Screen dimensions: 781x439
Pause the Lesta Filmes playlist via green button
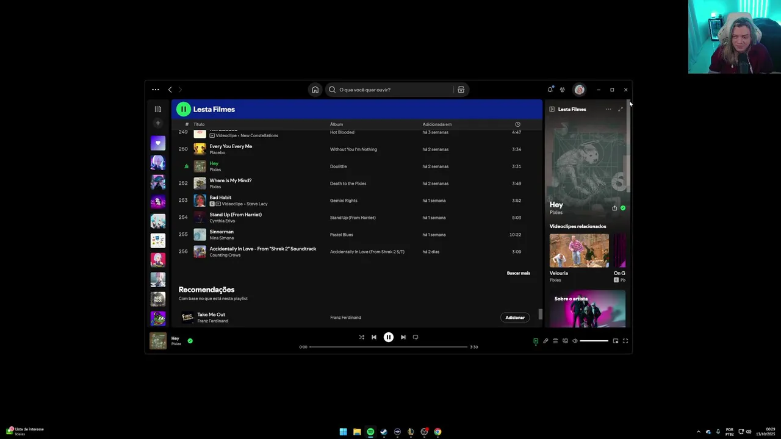click(x=184, y=109)
